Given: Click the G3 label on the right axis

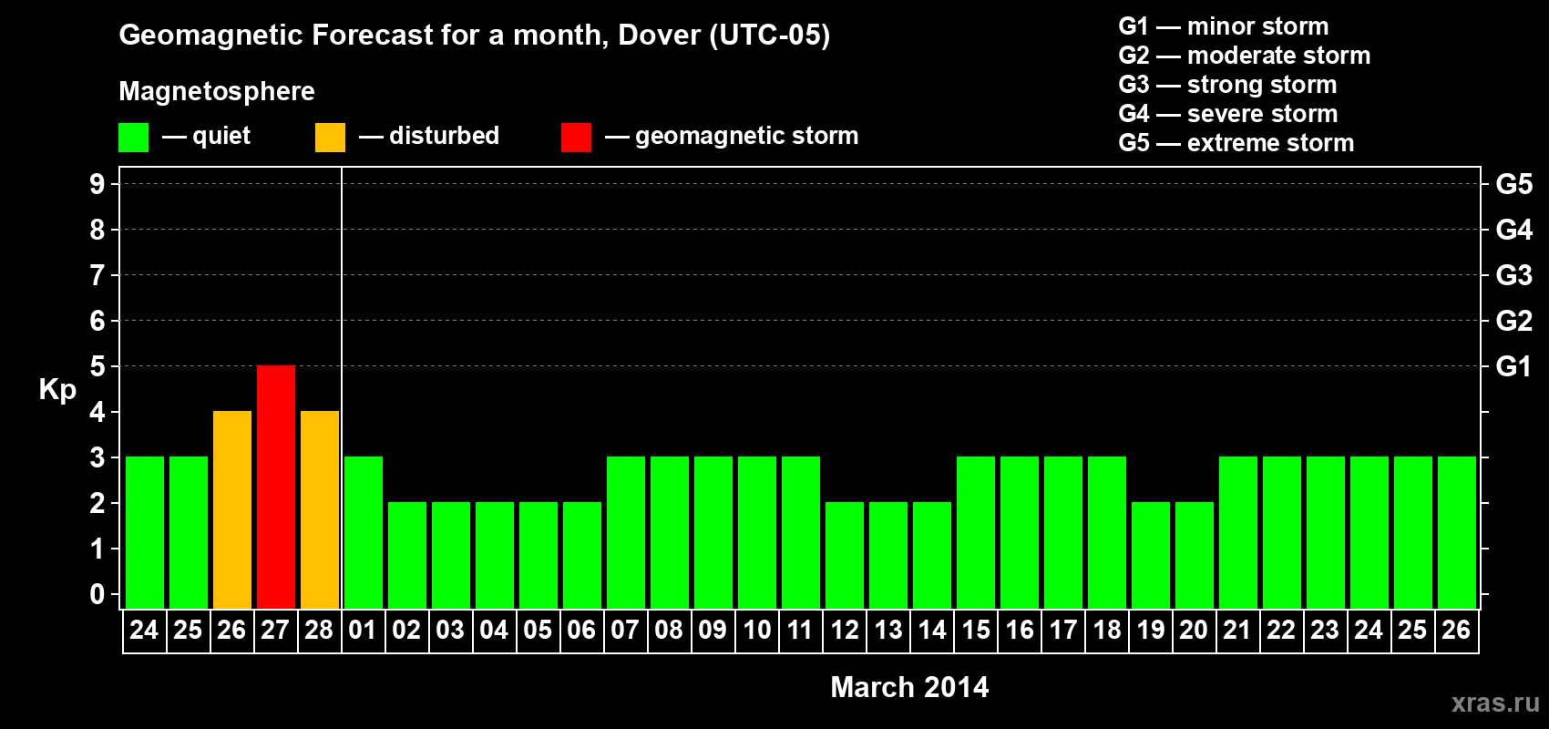Looking at the screenshot, I should click(1514, 275).
